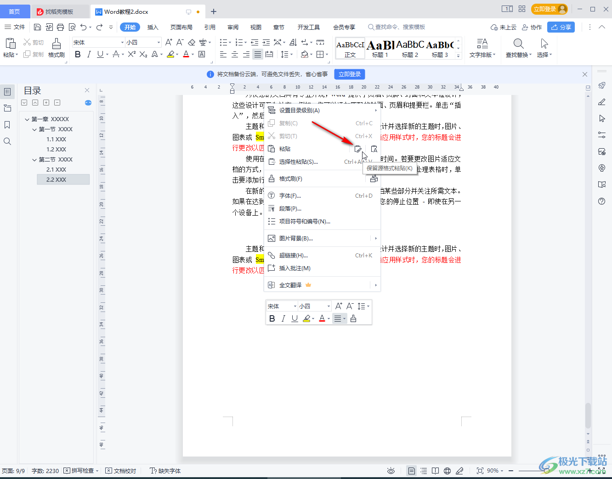Expand the styles gallery dropdown
The width and height of the screenshot is (612, 479).
pos(458,56)
